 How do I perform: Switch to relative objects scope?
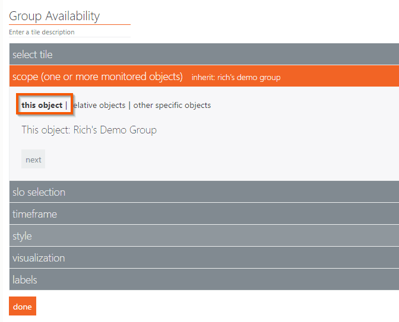coord(99,106)
